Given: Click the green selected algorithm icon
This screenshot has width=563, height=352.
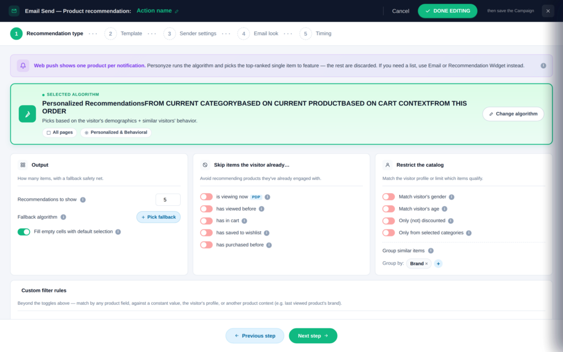Looking at the screenshot, I should (x=27, y=114).
